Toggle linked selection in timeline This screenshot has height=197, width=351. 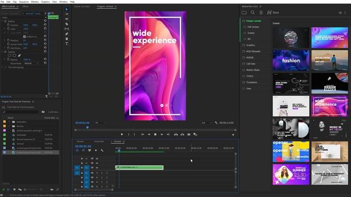tap(89, 150)
